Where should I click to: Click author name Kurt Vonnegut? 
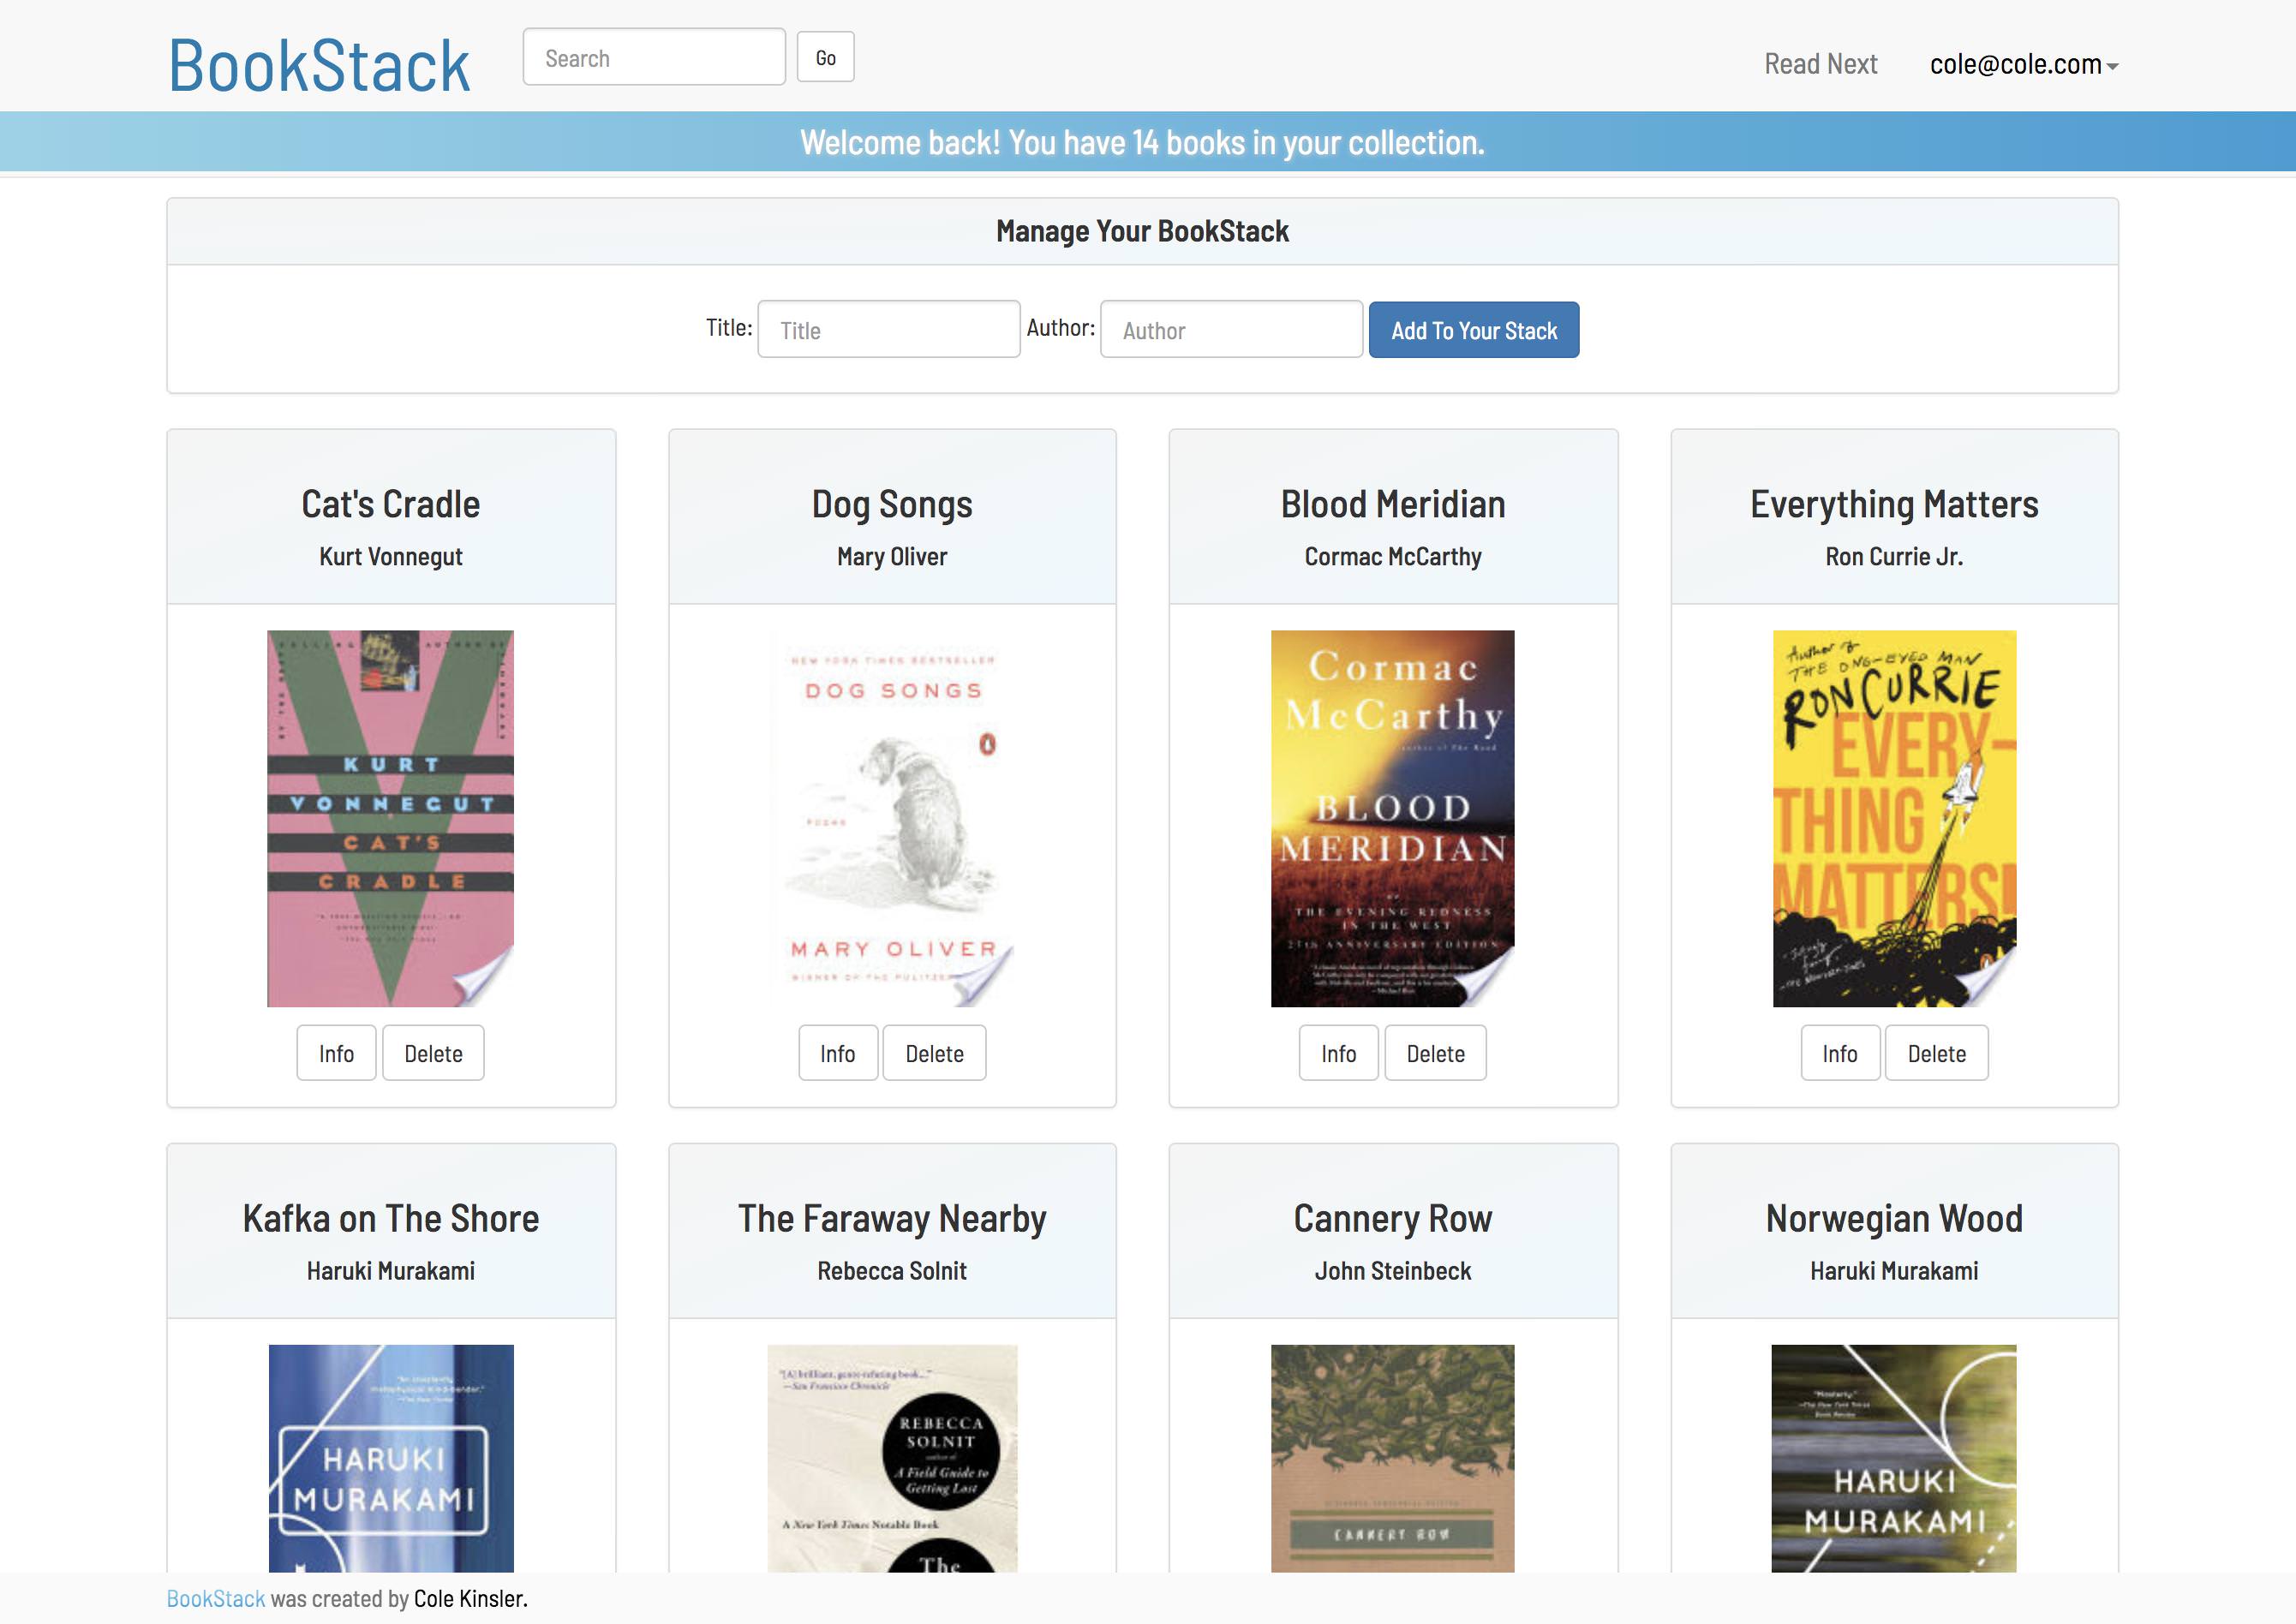[x=391, y=556]
